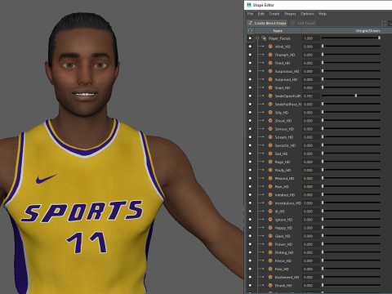The width and height of the screenshot is (392, 294).
Task: Click the frame-all icon right of Add Target
Action: click(384, 23)
